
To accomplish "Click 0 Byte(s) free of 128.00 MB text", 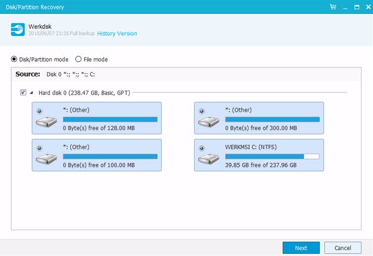I will [99, 128].
